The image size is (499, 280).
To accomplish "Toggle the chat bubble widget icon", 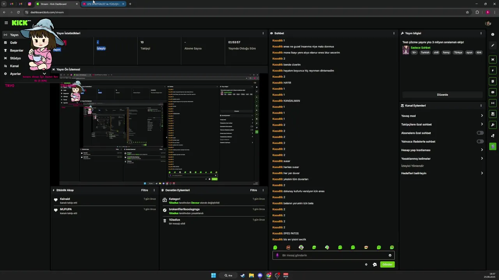I will click(493, 92).
